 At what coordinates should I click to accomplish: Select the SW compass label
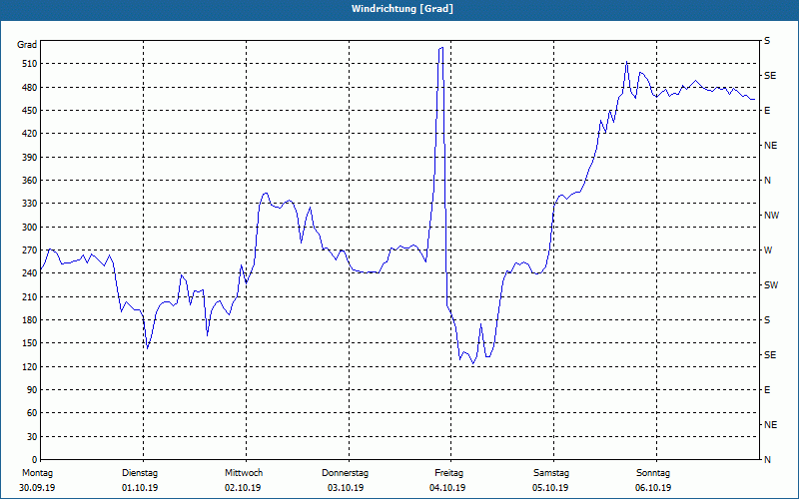[771, 285]
